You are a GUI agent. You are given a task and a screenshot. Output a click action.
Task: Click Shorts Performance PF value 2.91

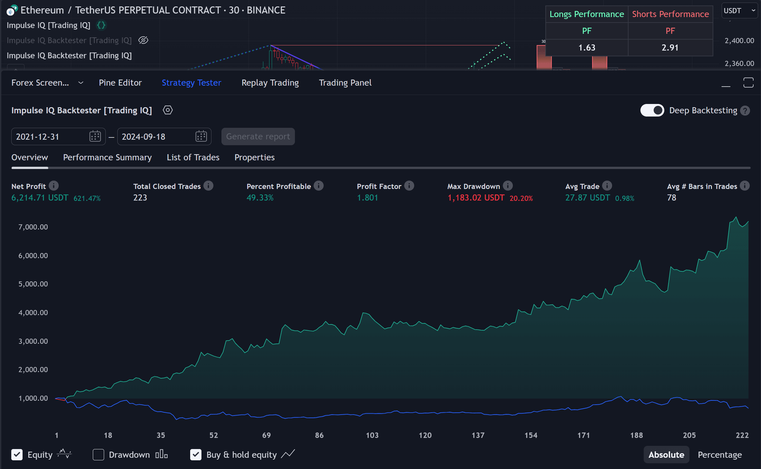tap(670, 48)
